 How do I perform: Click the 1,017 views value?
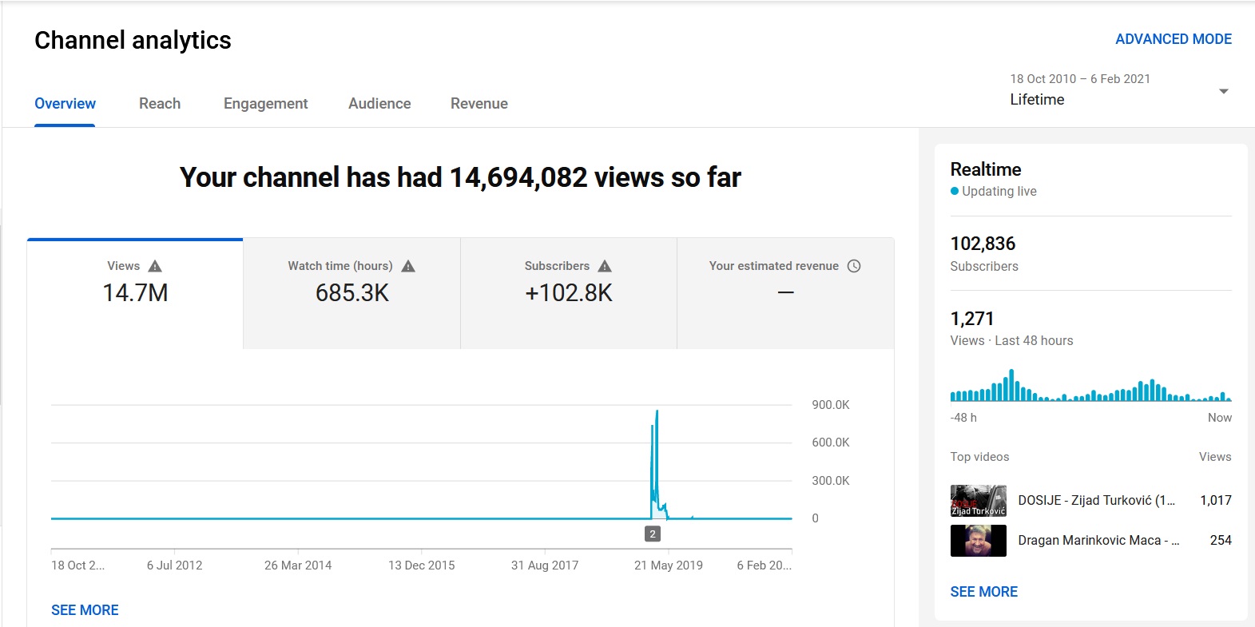tap(1216, 500)
